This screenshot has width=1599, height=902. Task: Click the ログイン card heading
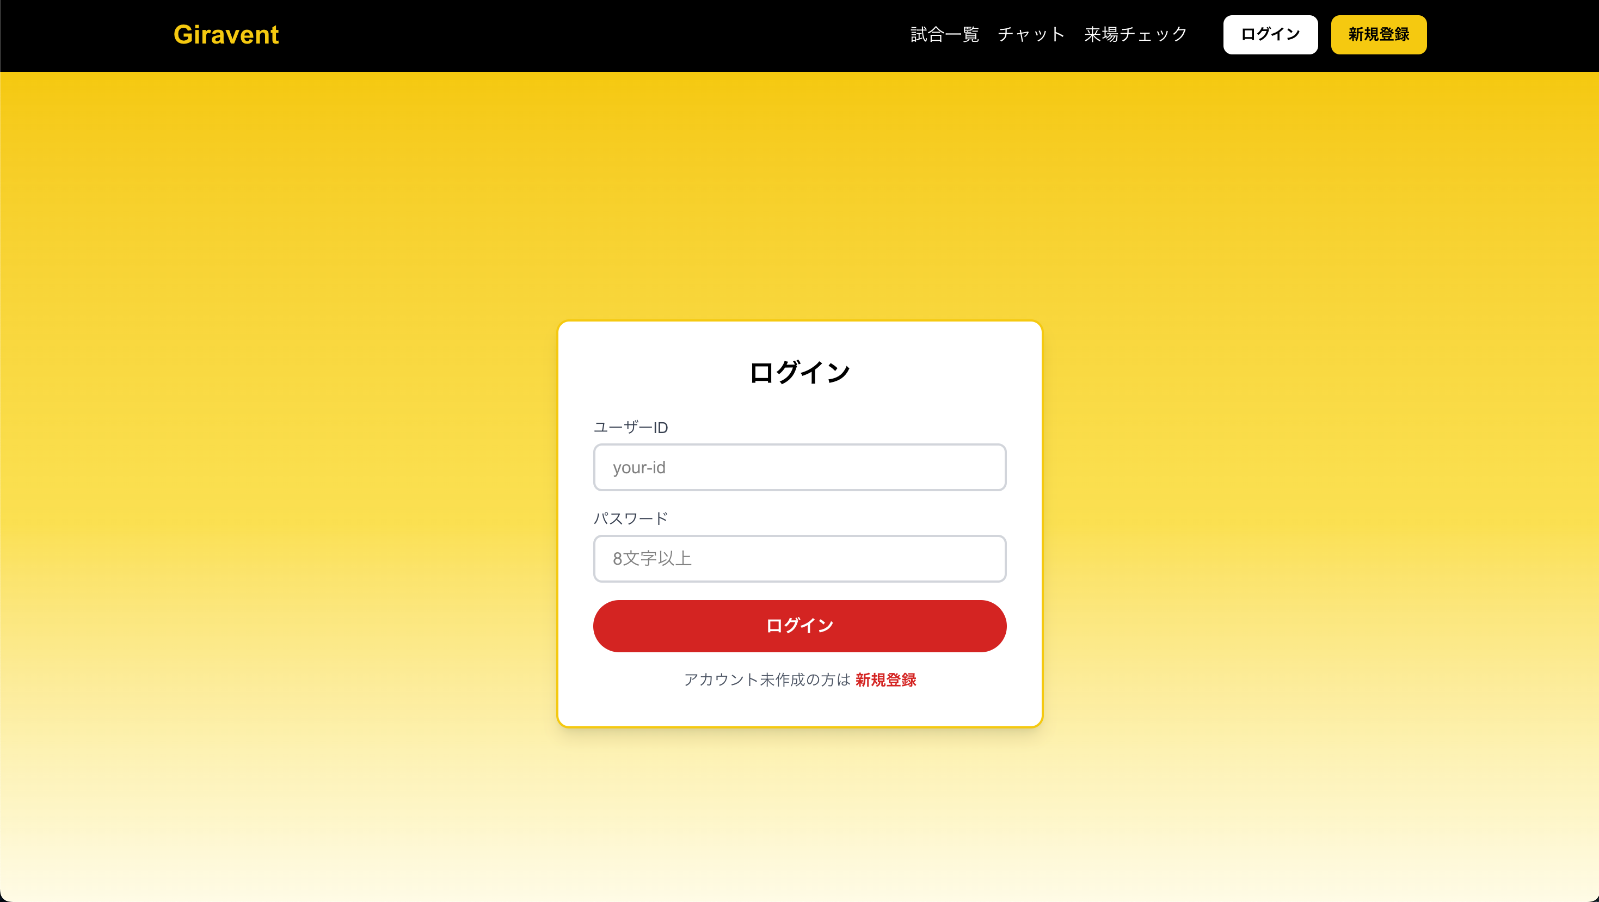click(799, 372)
